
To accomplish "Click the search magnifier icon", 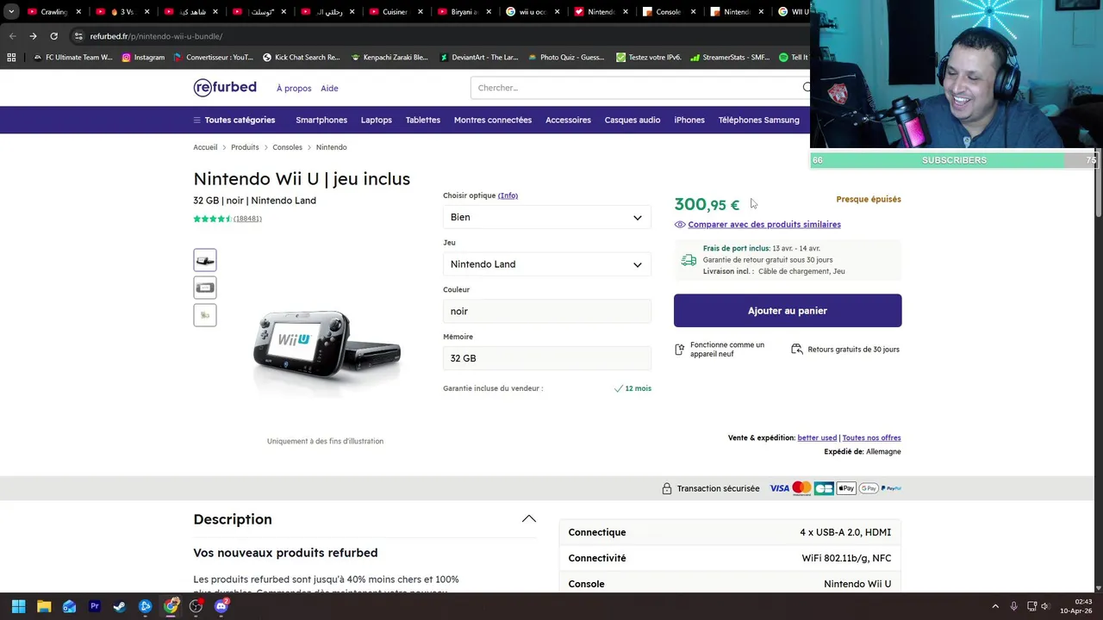I will click(x=807, y=88).
